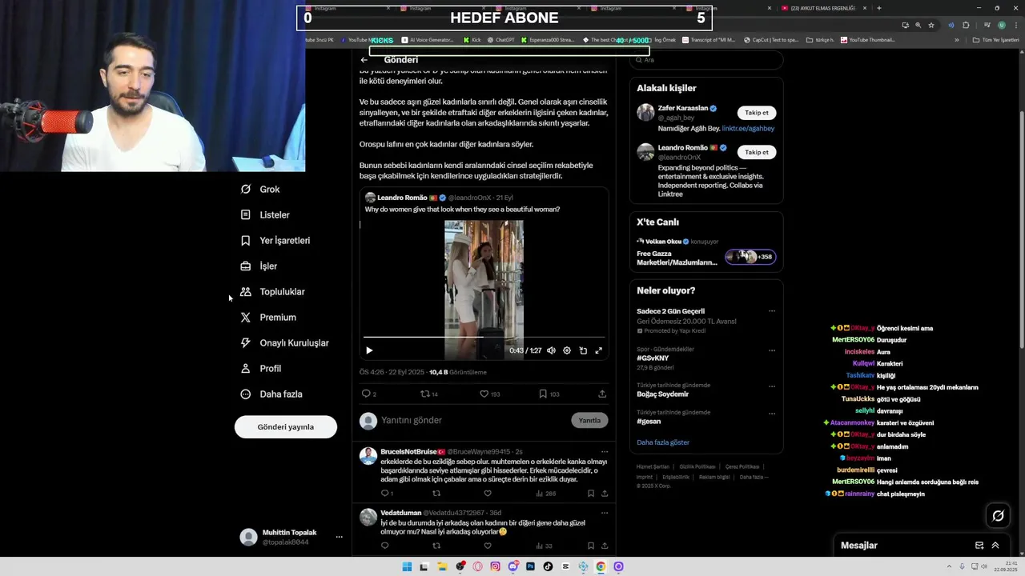This screenshot has height=576, width=1025.
Task: Expand the Mesajlar drawer
Action: point(995,546)
